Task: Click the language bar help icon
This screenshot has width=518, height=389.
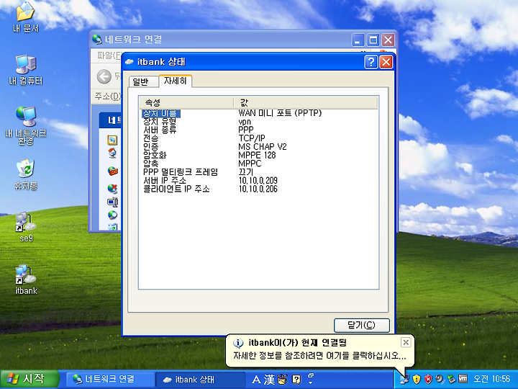Action: [296, 380]
